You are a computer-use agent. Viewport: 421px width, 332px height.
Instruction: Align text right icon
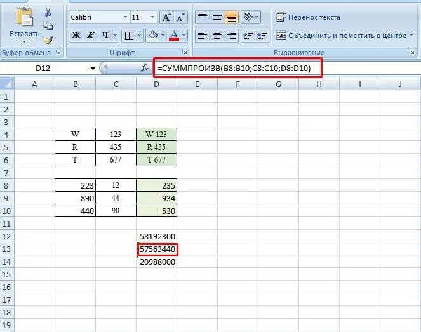[x=231, y=36]
